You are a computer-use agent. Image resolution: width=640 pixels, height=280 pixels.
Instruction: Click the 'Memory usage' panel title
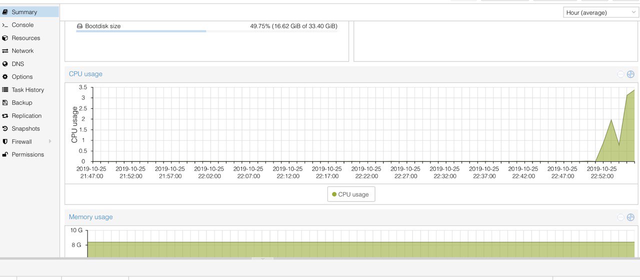(x=91, y=217)
